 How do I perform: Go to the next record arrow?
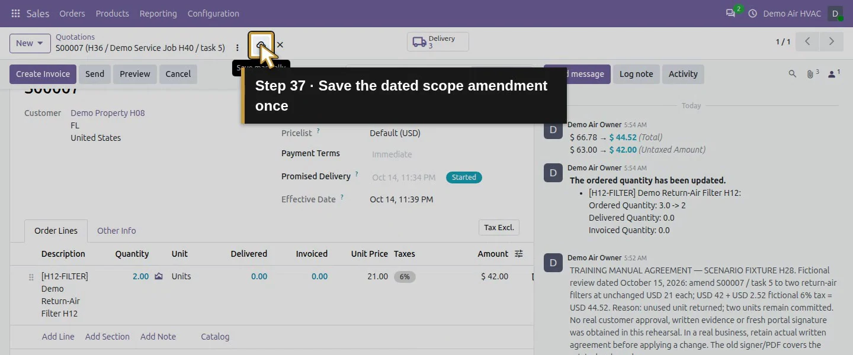click(x=832, y=41)
